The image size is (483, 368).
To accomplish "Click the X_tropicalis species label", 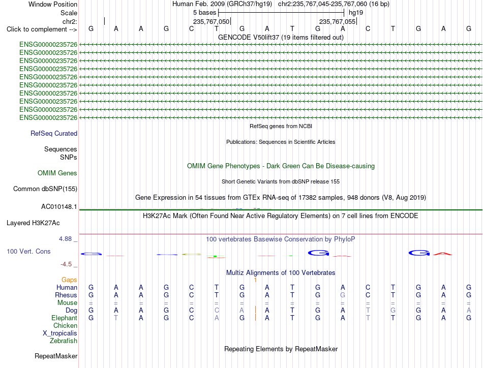I will pyautogui.click(x=60, y=333).
